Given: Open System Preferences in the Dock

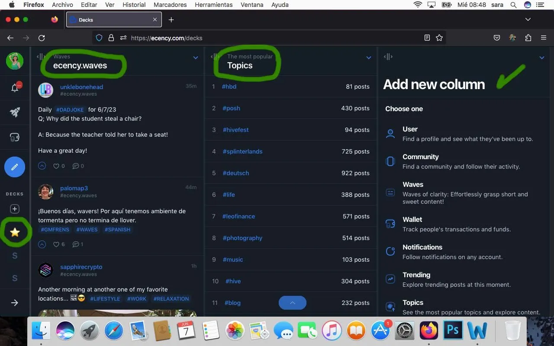Looking at the screenshot, I should coord(405,331).
